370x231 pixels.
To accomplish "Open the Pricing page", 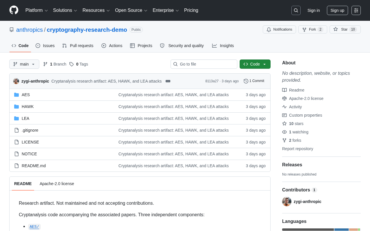I will click(x=191, y=10).
